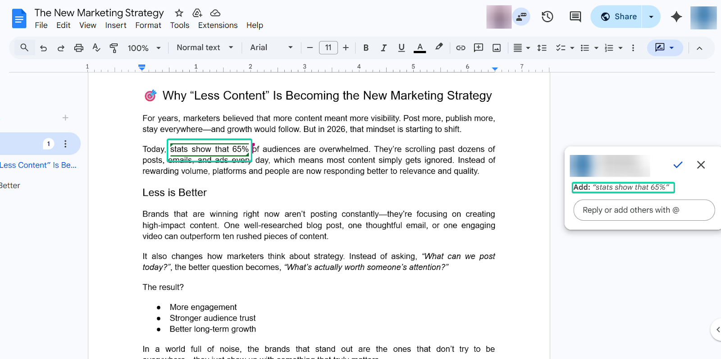Expand the 100% zoom dropdown

[x=144, y=48]
